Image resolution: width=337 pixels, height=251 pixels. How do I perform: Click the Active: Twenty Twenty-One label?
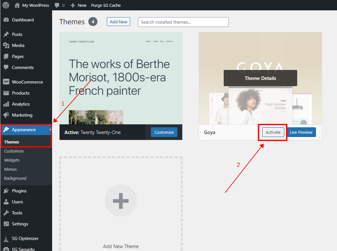(x=92, y=132)
